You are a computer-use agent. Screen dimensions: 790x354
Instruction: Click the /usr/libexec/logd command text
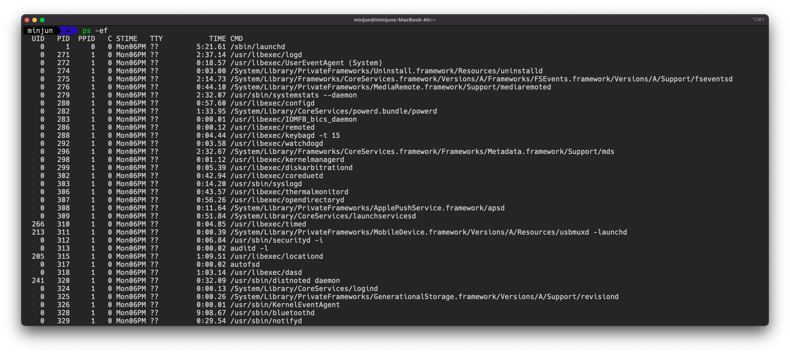tap(266, 55)
